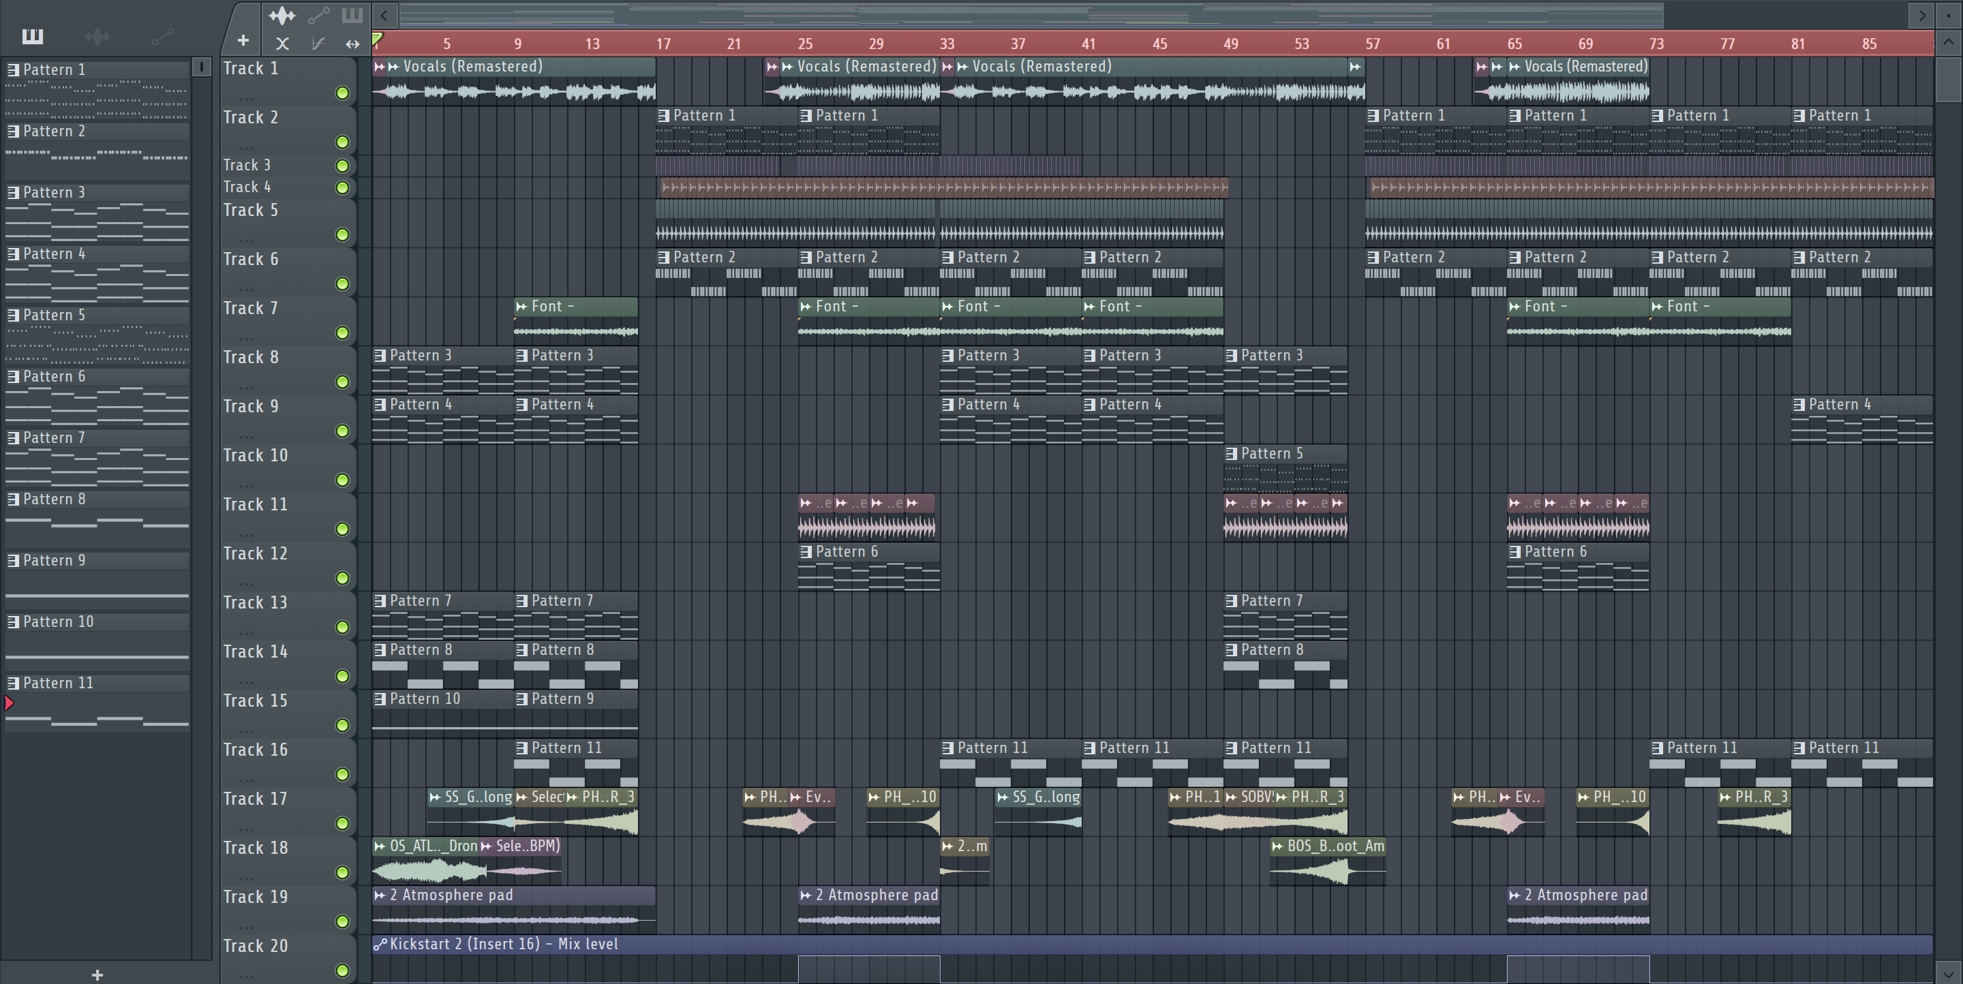The height and width of the screenshot is (984, 1963).
Task: Open clip menu of Pattern 10 on Track 15
Action: 380,699
